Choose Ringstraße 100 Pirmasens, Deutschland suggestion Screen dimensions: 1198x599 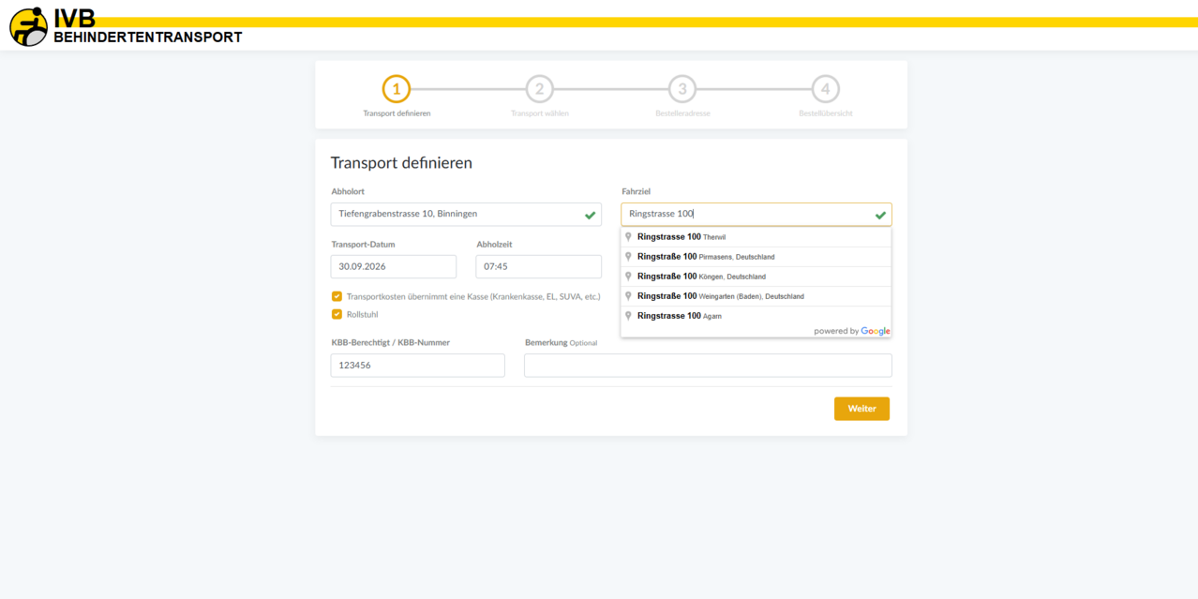coord(756,257)
